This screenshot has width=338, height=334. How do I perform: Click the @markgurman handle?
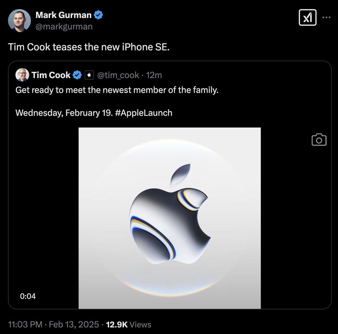[x=64, y=27]
